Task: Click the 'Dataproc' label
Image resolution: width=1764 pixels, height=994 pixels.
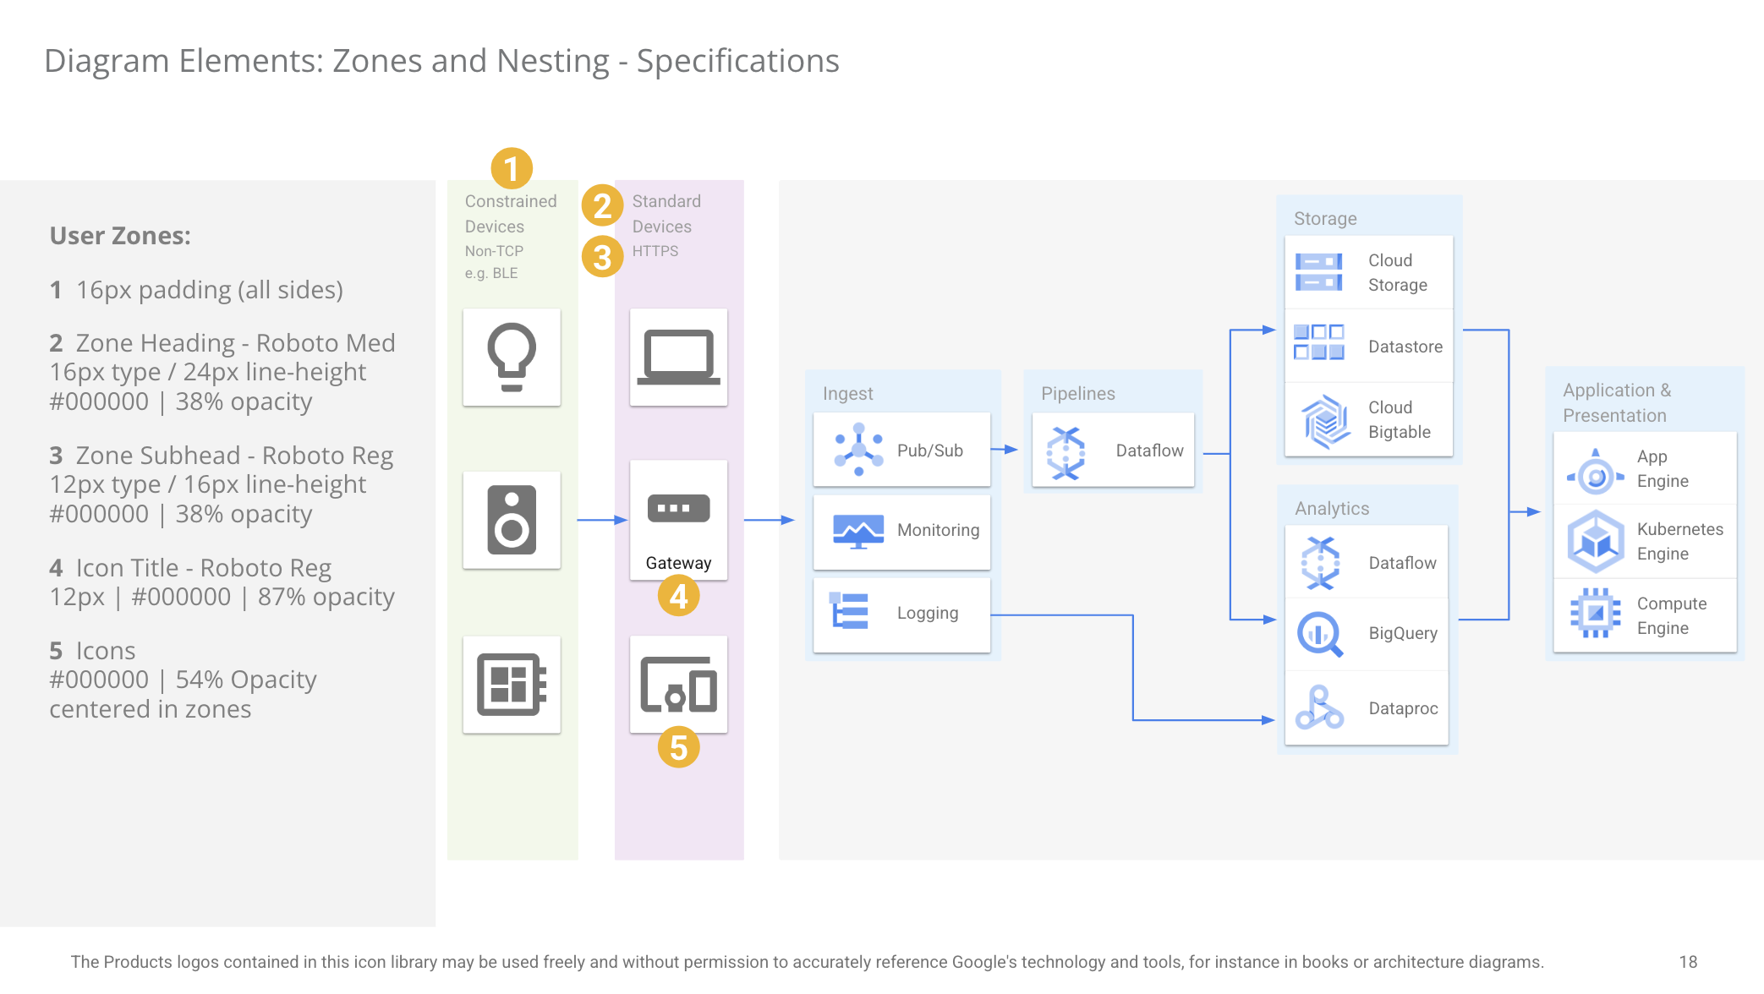Action: coord(1403,708)
